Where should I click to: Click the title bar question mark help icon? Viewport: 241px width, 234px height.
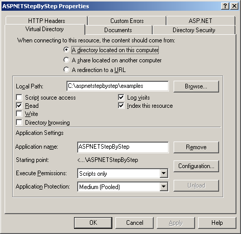(x=225, y=6)
